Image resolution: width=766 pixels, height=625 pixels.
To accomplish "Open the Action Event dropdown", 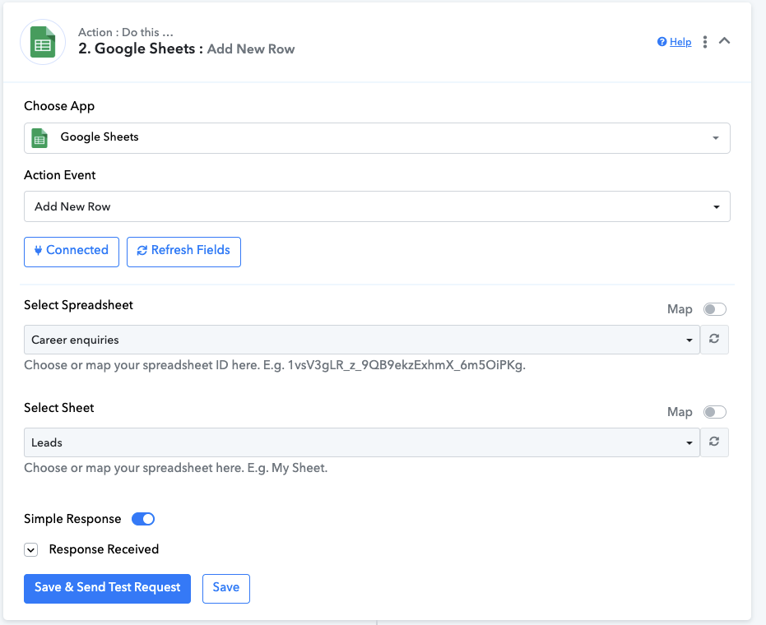I will [377, 206].
